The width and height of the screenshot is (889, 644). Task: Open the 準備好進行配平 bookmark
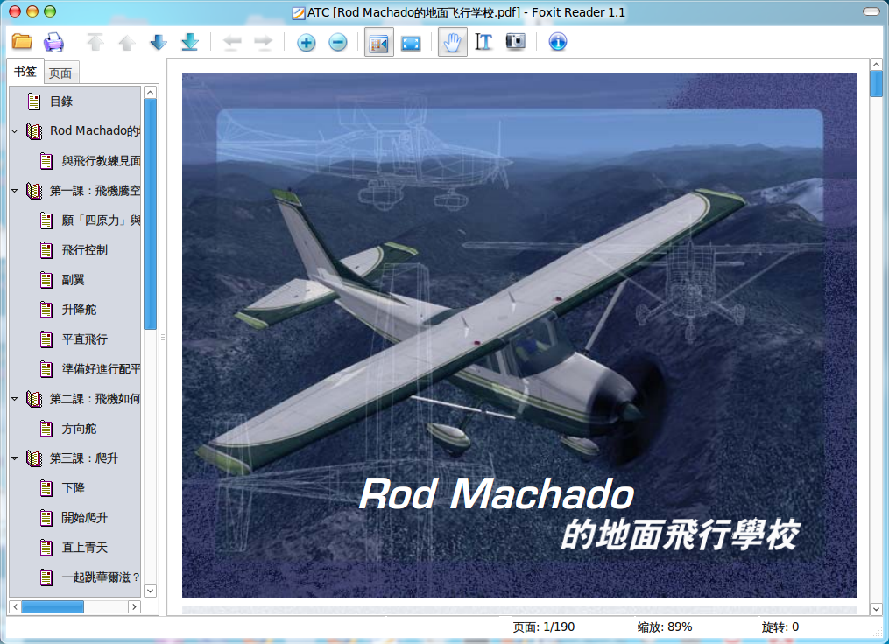(101, 368)
